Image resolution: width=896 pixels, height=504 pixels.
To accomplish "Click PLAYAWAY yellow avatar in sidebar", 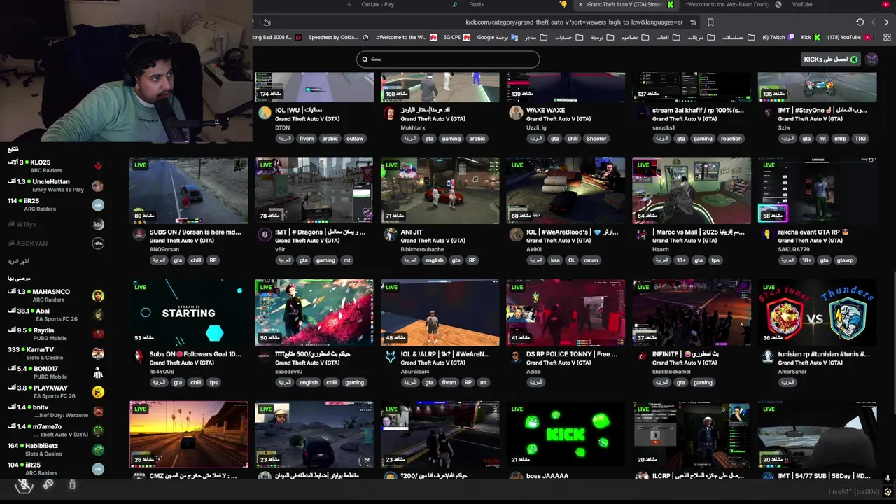I will (x=98, y=392).
